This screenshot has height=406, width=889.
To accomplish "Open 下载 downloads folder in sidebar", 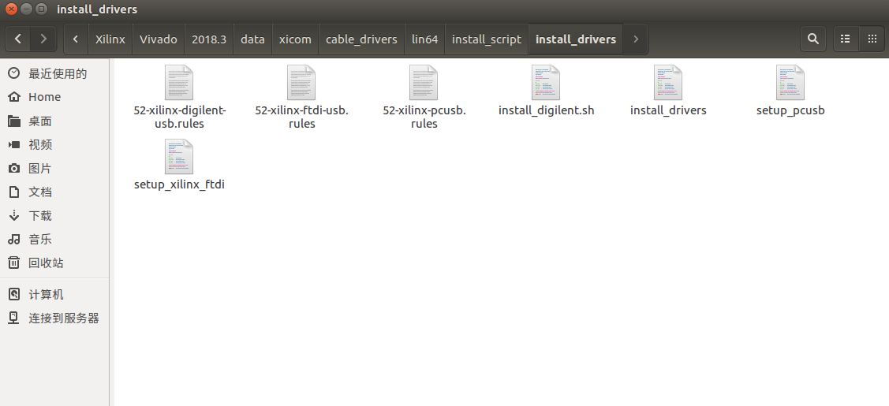I will point(40,215).
